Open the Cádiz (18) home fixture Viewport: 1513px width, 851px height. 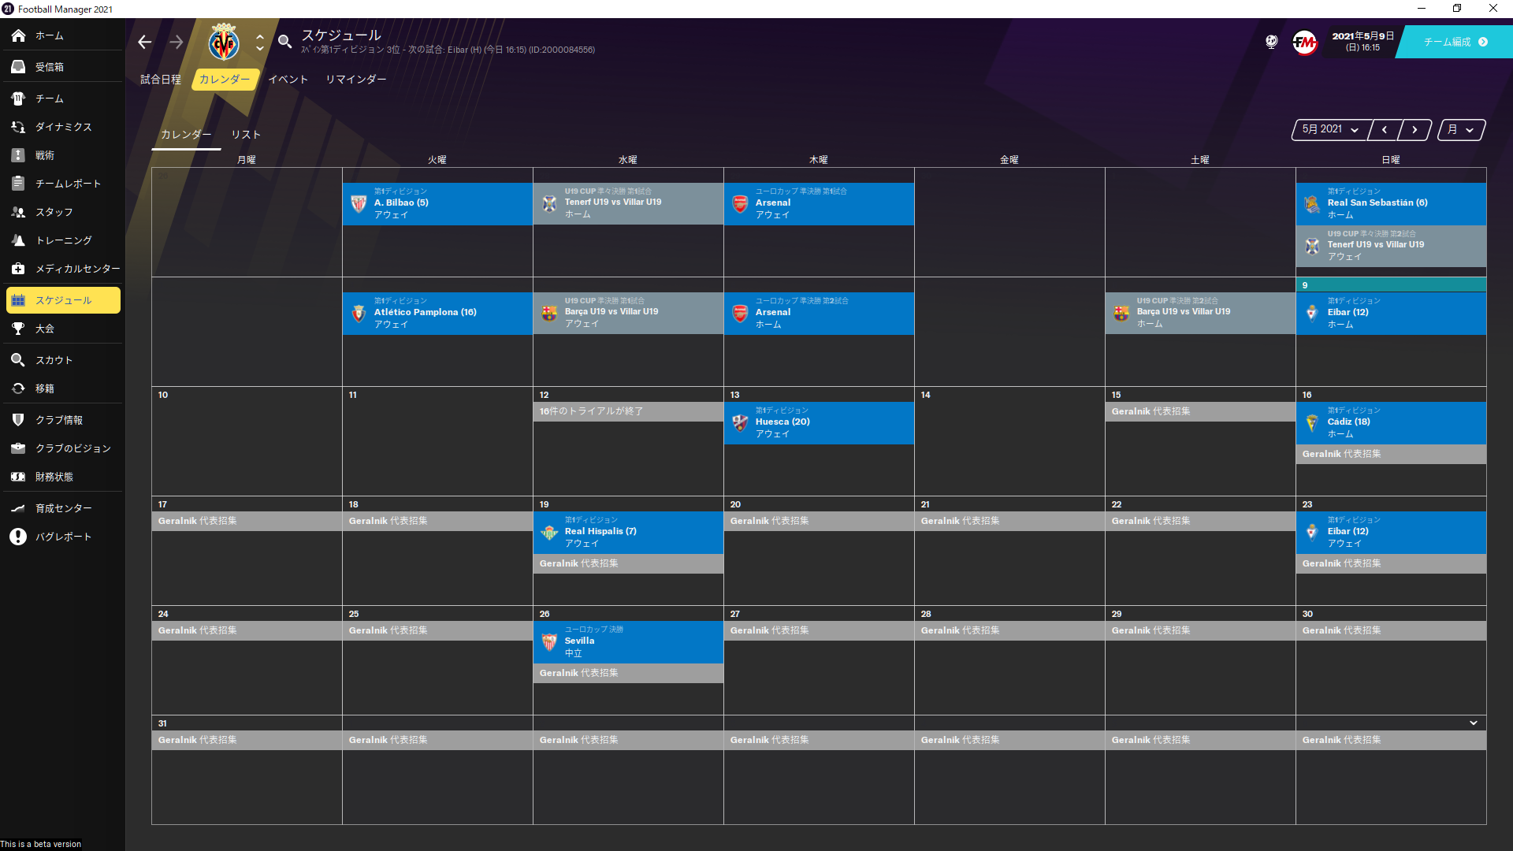click(1391, 423)
